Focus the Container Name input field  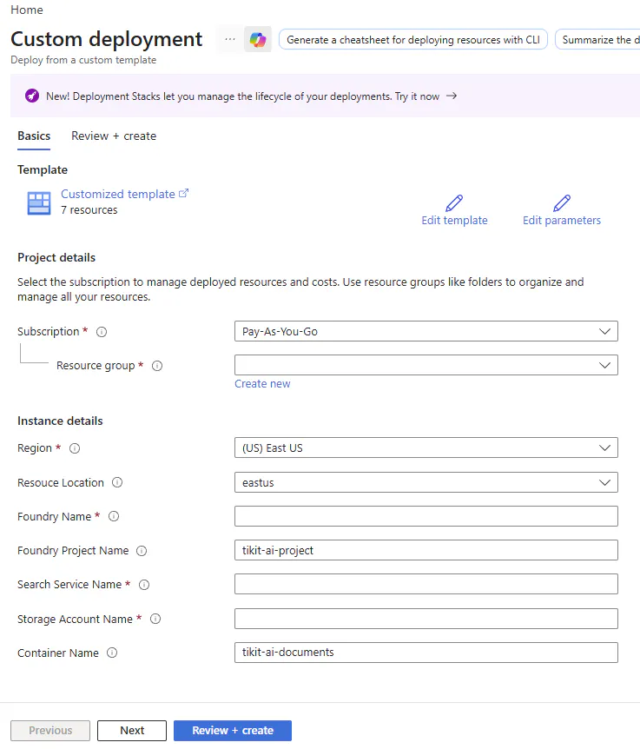pos(426,653)
